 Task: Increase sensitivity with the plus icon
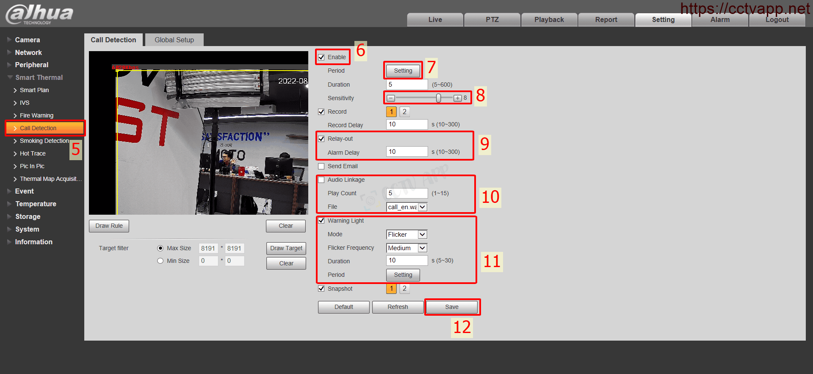(457, 98)
